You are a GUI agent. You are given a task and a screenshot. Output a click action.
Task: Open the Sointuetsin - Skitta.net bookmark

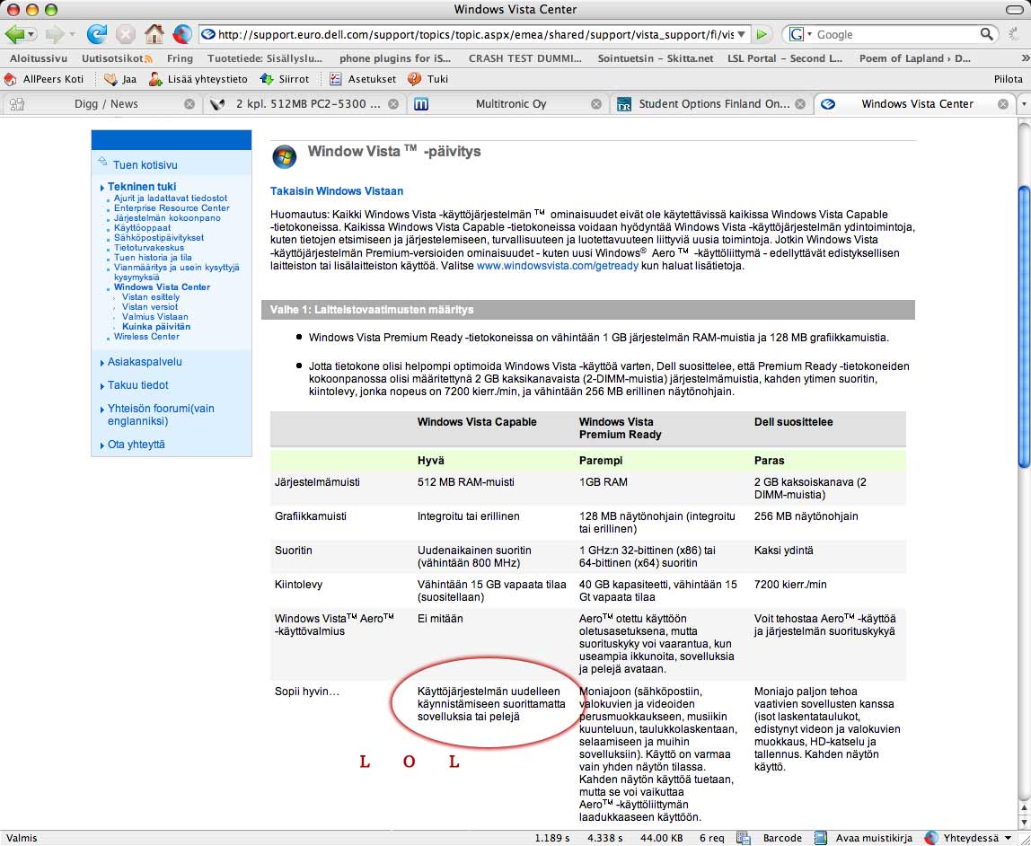[655, 58]
